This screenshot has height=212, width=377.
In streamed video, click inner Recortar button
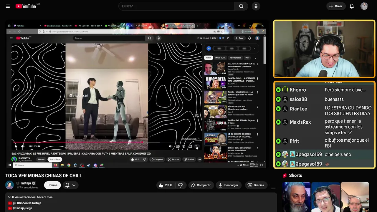173,159
